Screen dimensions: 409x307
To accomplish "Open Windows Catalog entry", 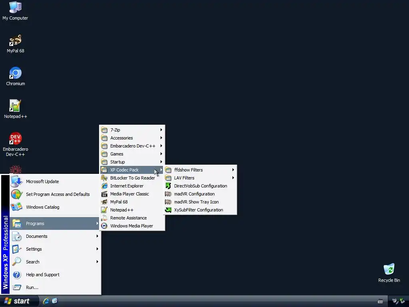I will (x=54, y=207).
